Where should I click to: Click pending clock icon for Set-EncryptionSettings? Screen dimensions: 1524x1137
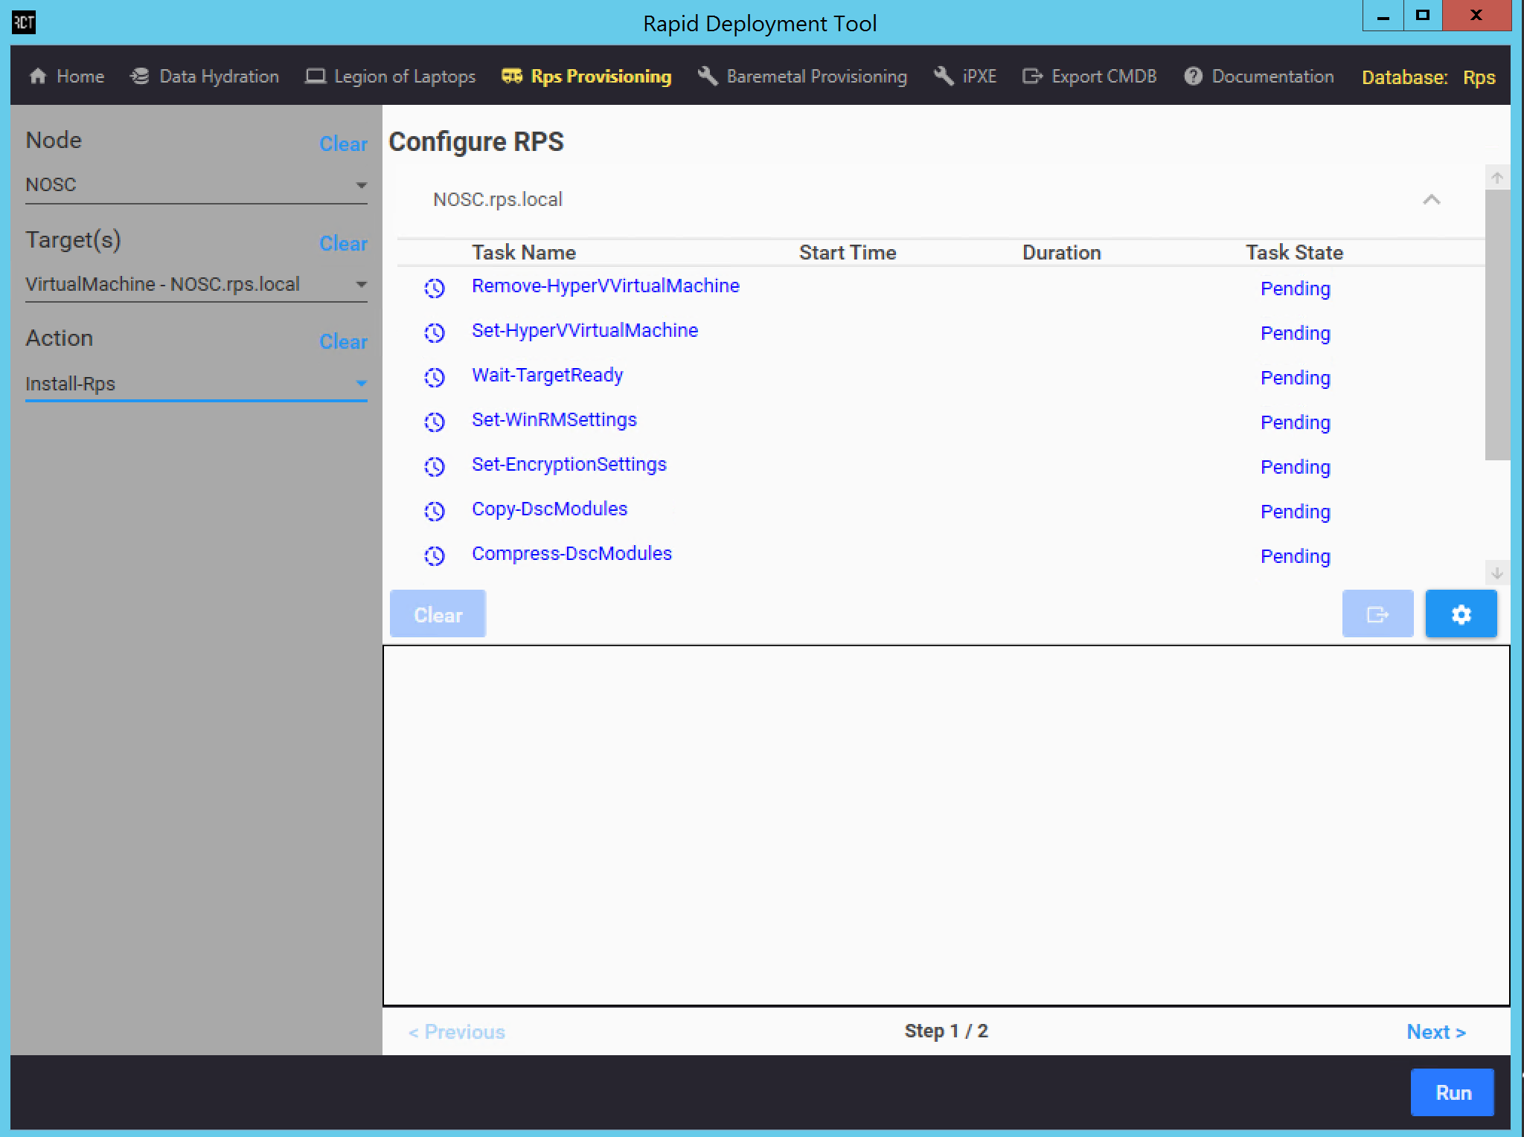point(435,467)
